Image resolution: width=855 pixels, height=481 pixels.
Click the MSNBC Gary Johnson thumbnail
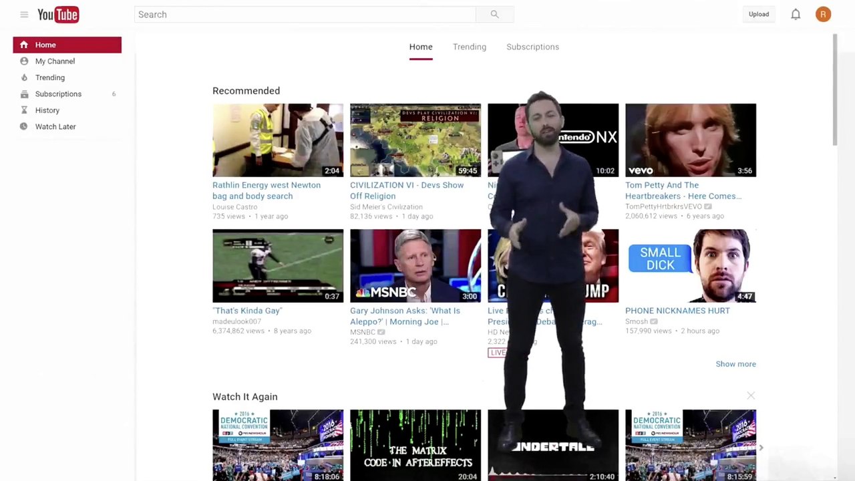(x=415, y=265)
